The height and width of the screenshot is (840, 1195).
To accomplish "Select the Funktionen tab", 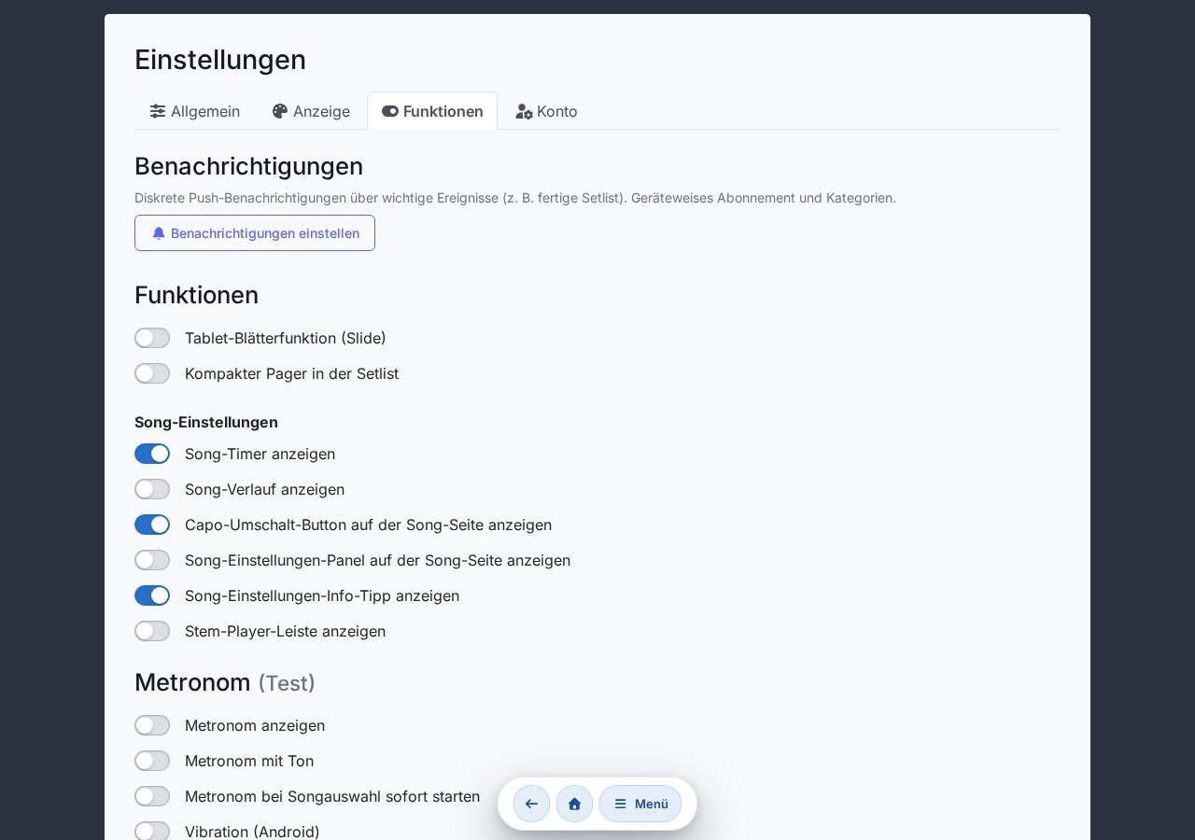I will tap(432, 111).
